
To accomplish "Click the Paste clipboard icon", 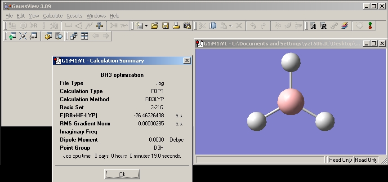I will [x=223, y=26].
